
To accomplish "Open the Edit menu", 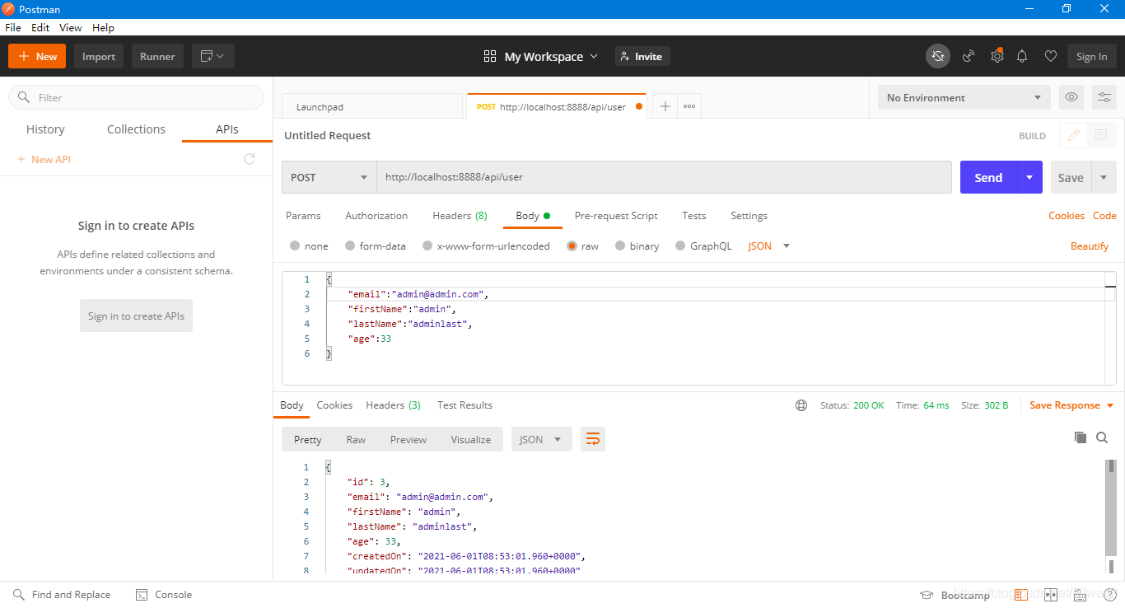I will click(x=40, y=27).
